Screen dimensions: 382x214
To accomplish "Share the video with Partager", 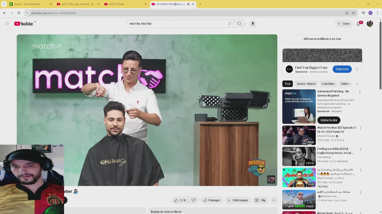I will [x=211, y=200].
